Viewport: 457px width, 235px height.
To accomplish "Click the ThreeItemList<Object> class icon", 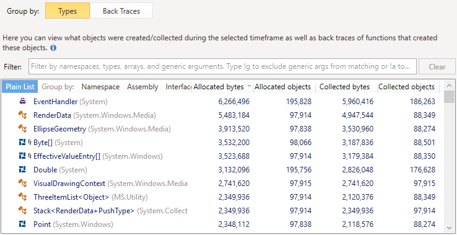I will 22,197.
